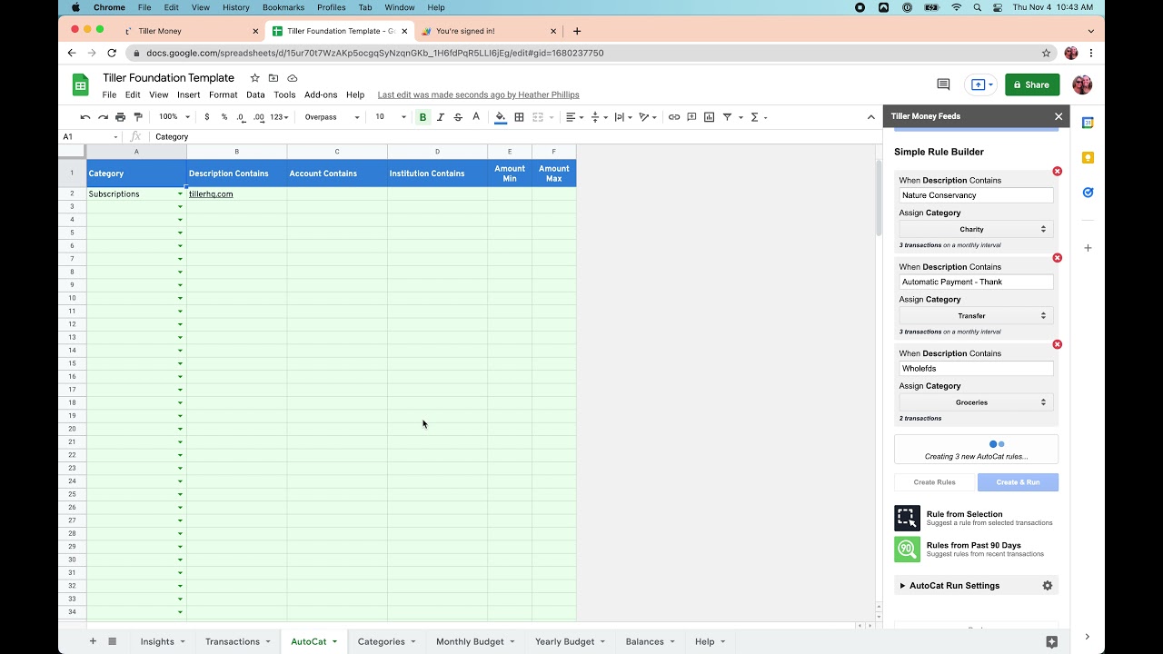The height and width of the screenshot is (654, 1163).
Task: Delete the Nature Conservancy rule
Action: 1057,172
